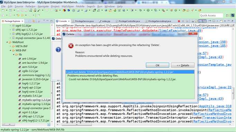Image resolution: width=236 pixels, height=132 pixels.
Task: Open the Refactor menu
Action: point(30,7)
